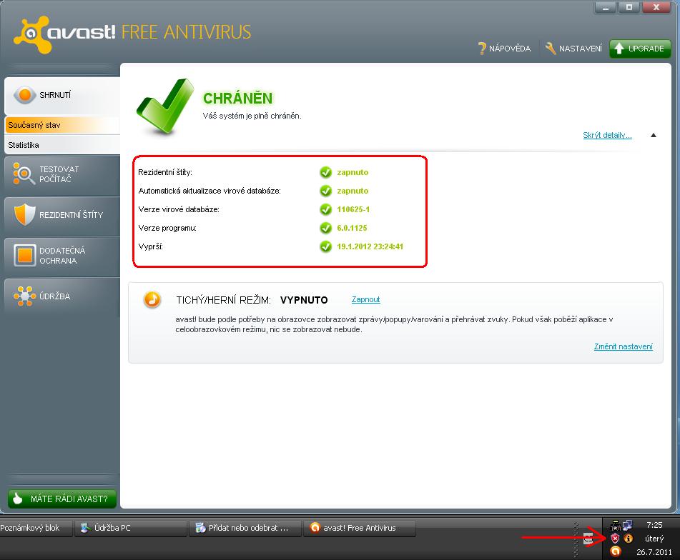The image size is (680, 560).
Task: Hide details using the black triangle arrow
Action: coord(654,135)
